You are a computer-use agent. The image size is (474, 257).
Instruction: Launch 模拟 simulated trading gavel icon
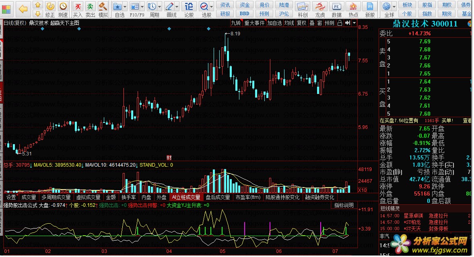103,6
